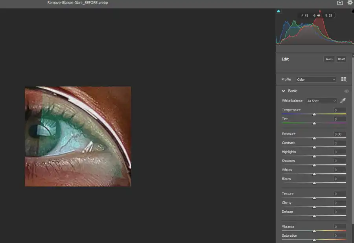
Task: Click the Texture slider handle
Action: [314, 198]
